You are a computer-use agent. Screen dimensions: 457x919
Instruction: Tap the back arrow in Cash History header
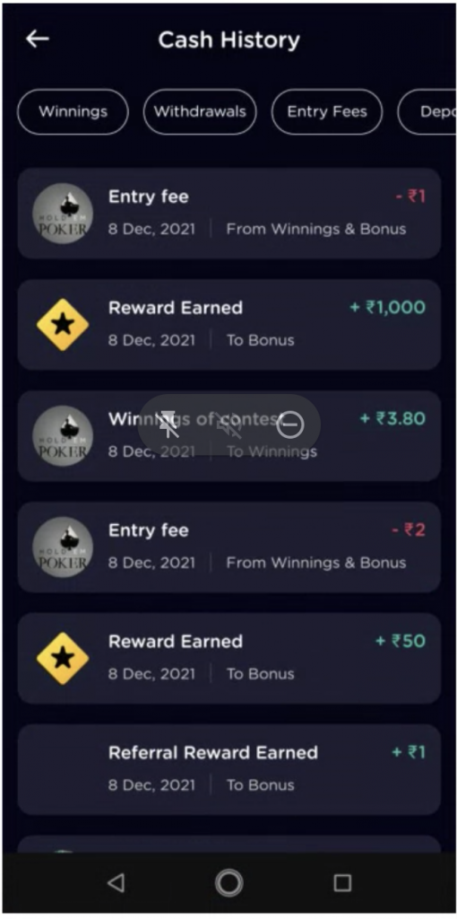point(37,39)
